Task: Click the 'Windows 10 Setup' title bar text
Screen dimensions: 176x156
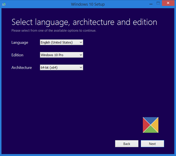Action: 88,4
